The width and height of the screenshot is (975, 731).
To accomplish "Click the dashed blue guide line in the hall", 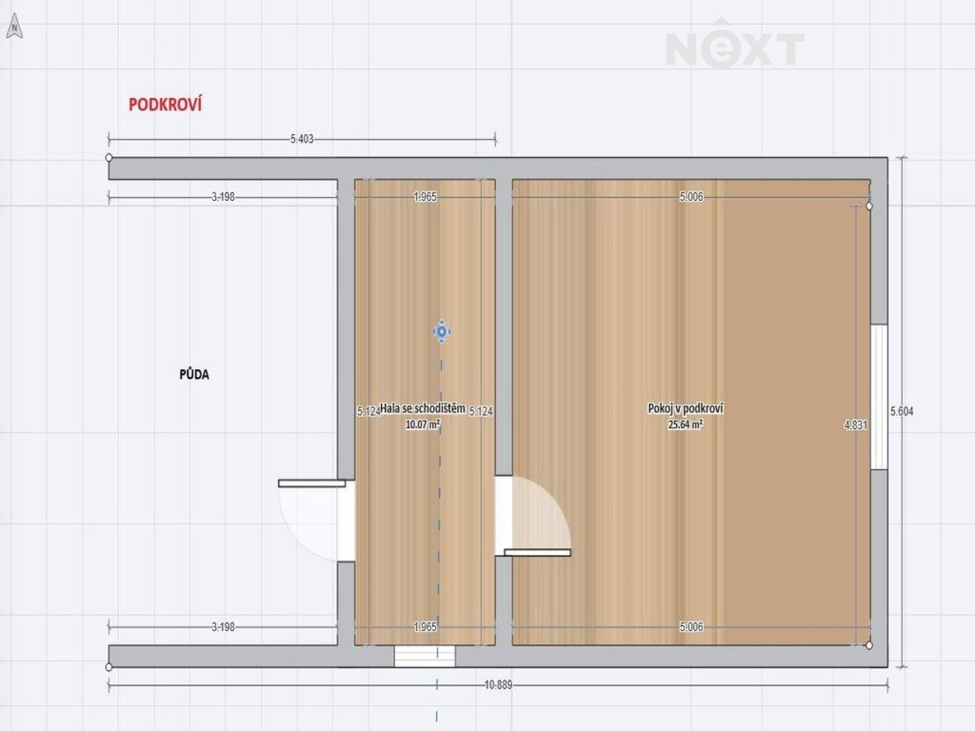I will click(x=439, y=520).
